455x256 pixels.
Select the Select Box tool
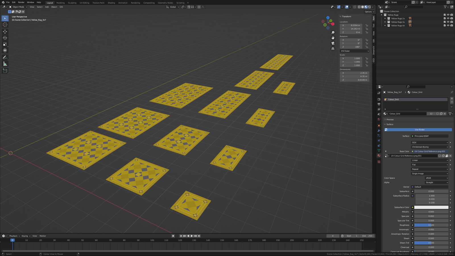click(5, 18)
